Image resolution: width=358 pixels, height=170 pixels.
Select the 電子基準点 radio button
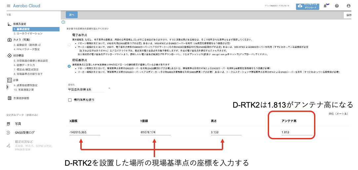69,45
